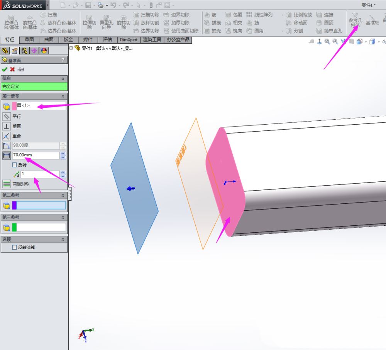
Task: Click the Revolved Cut (旋转切除) tool
Action: pyautogui.click(x=124, y=22)
